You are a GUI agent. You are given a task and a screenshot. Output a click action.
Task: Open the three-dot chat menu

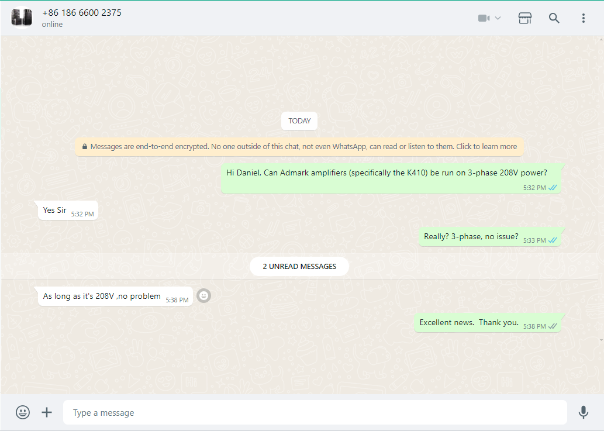tap(583, 18)
